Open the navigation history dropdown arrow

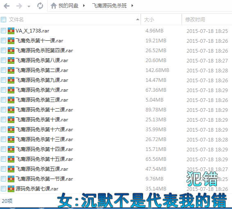29,7
